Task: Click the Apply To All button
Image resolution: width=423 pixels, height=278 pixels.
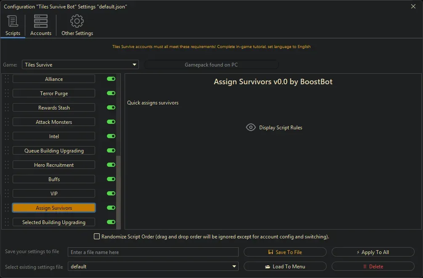Action: 373,252
